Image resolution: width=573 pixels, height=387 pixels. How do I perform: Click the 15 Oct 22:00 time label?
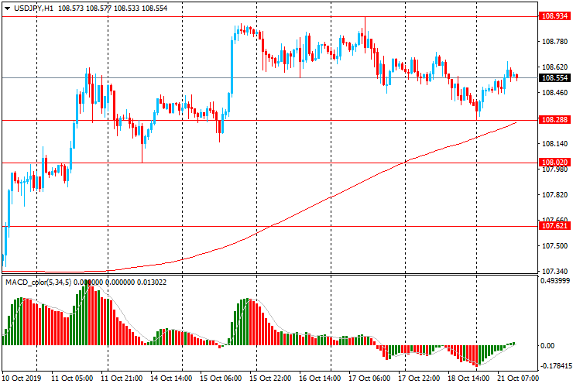(270, 378)
